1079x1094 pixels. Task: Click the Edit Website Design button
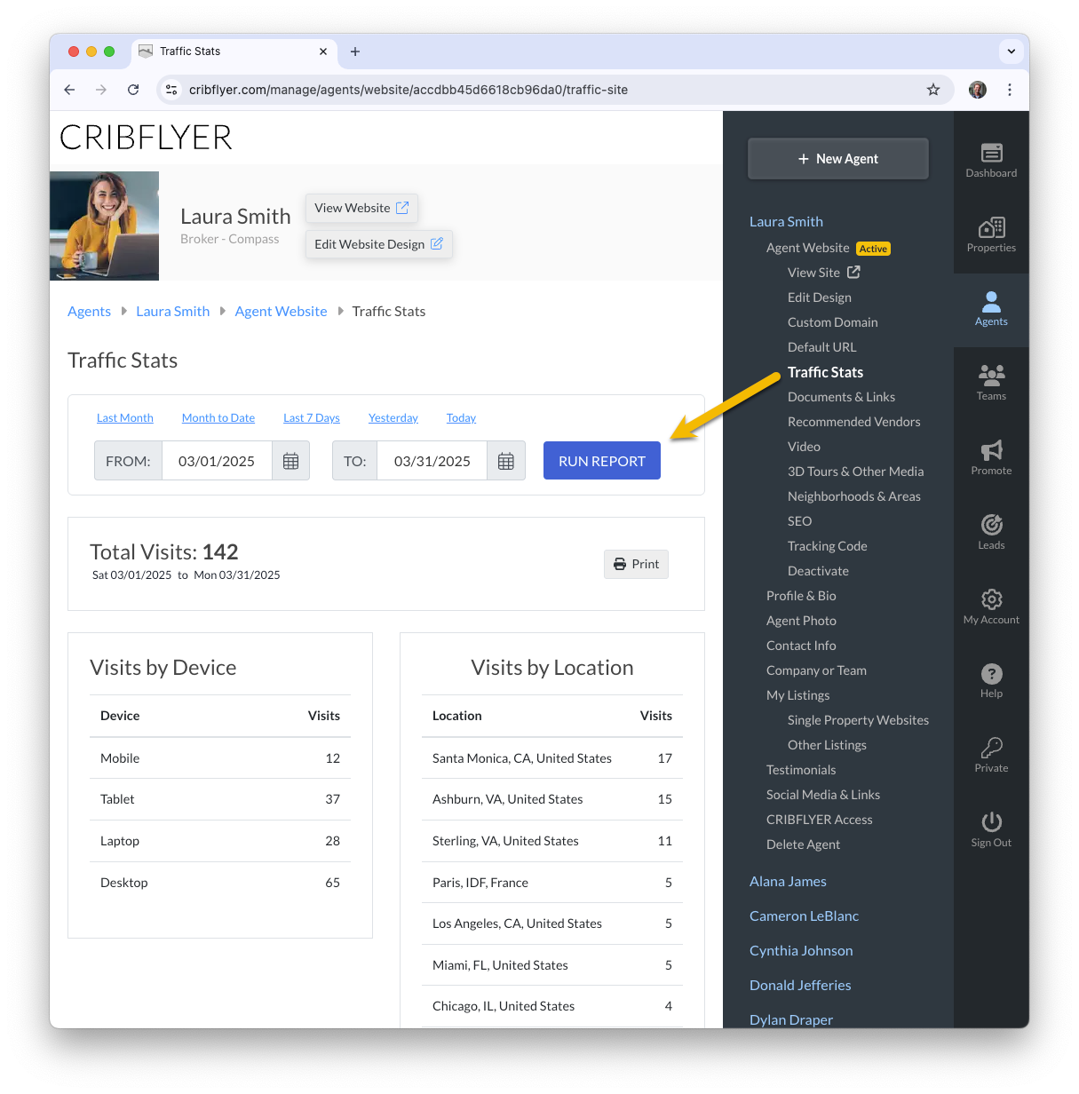coord(378,244)
